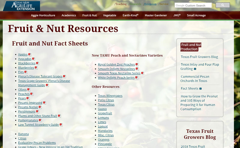Click PDF icon beside Low Tunnel Strawberry Guide
The image size is (240, 148).
(61, 125)
